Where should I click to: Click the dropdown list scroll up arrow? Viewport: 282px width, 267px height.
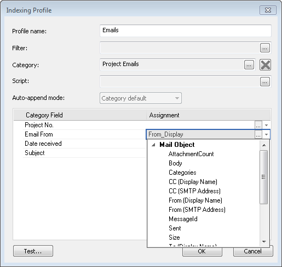[264, 145]
